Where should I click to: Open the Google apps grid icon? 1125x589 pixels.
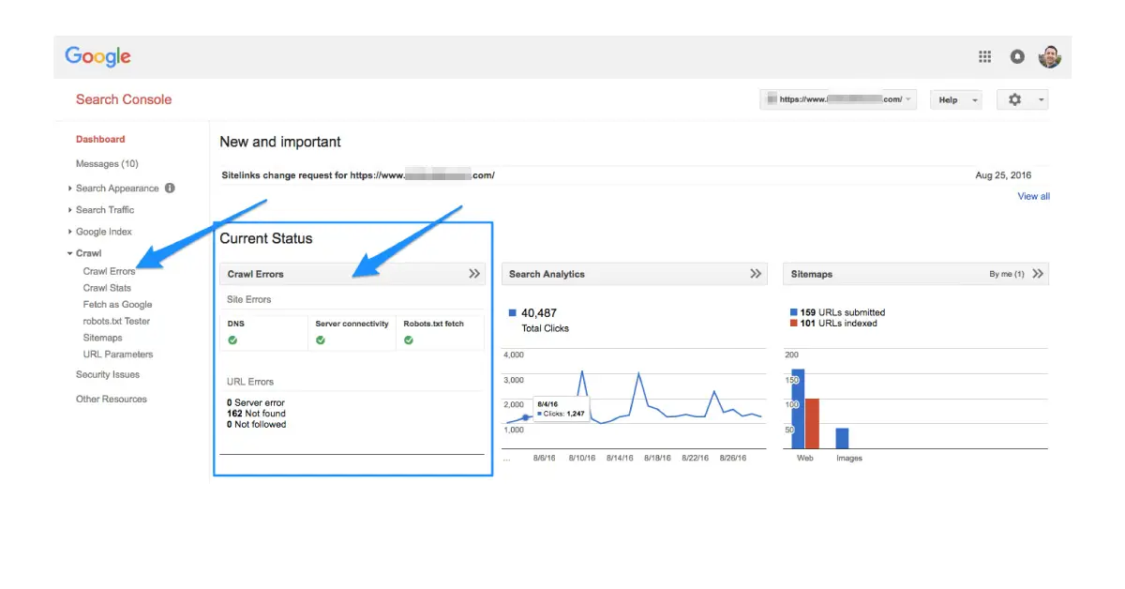pos(984,57)
